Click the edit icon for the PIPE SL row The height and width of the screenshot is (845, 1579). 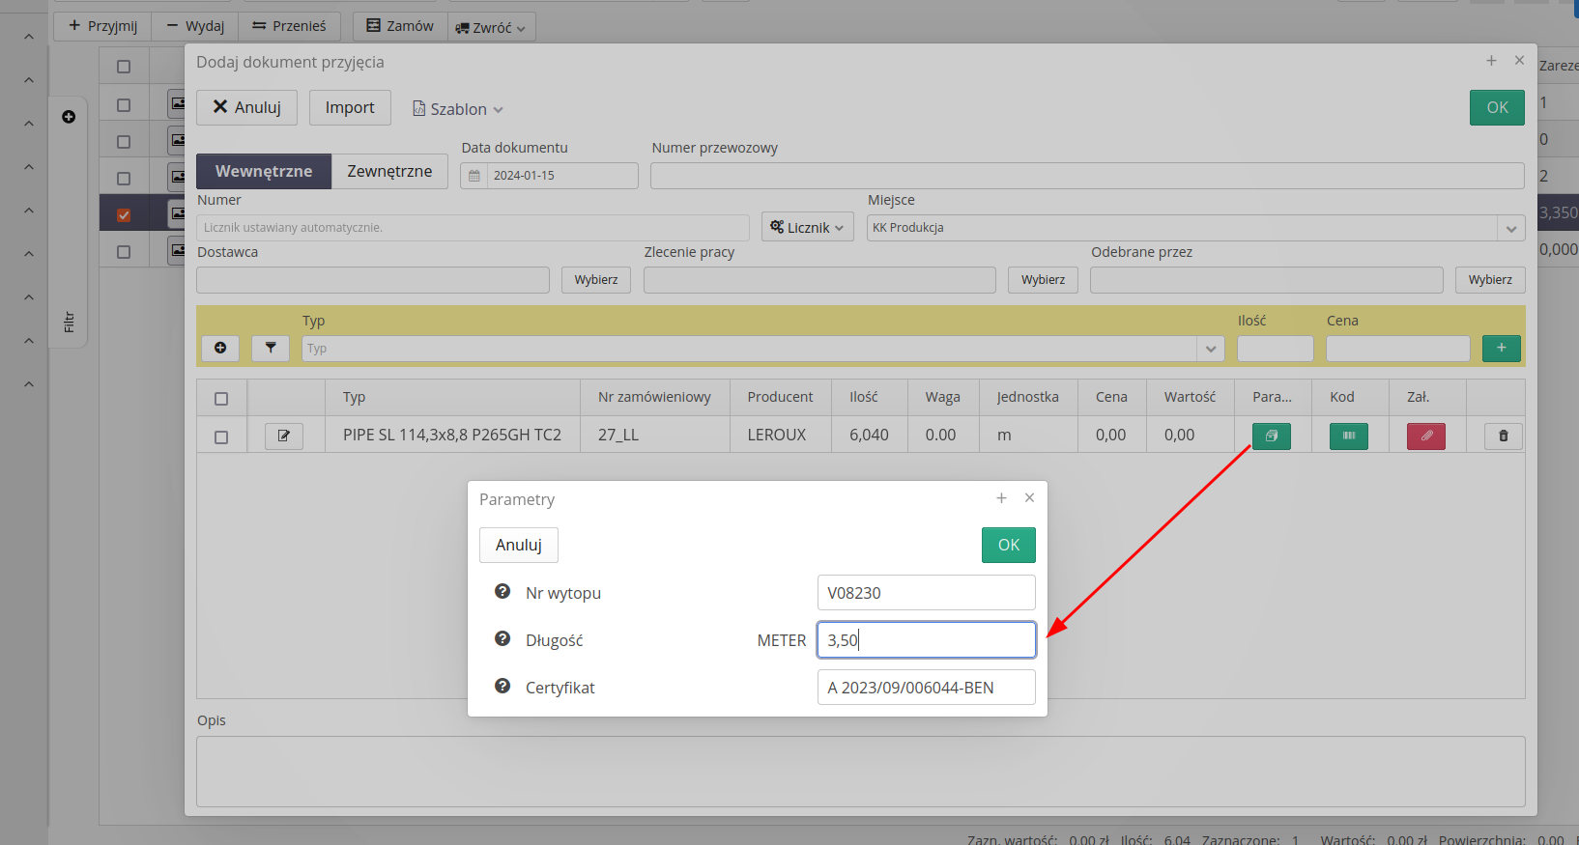[283, 437]
